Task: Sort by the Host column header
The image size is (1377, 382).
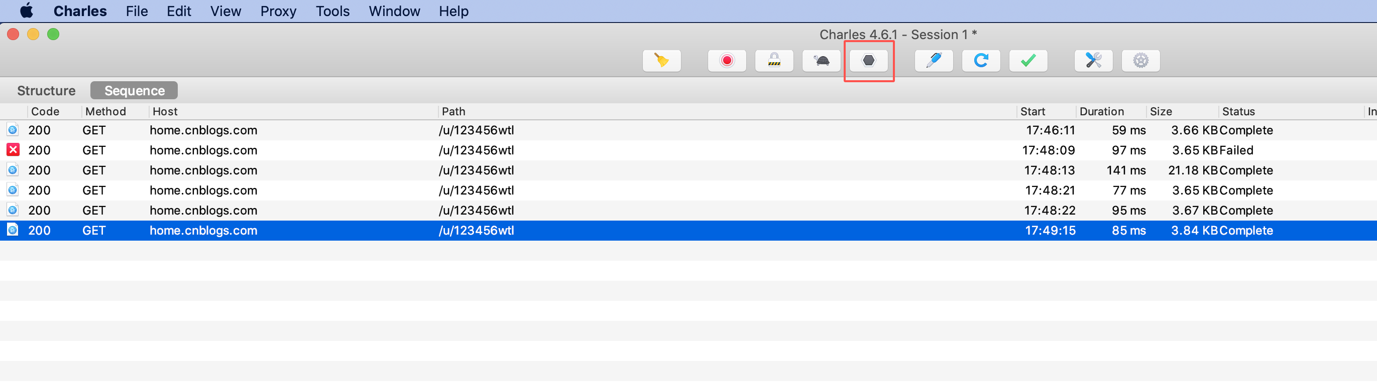Action: (293, 111)
